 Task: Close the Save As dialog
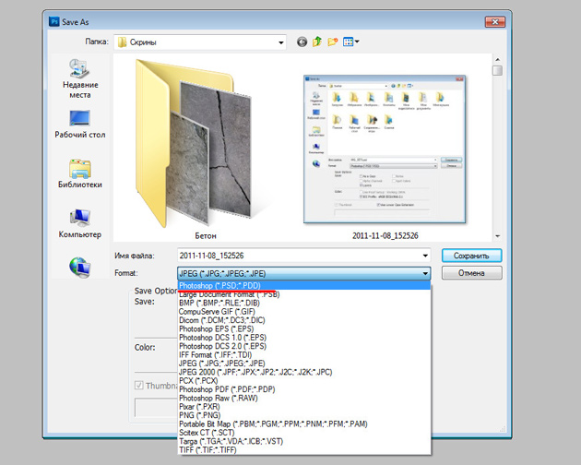495,22
